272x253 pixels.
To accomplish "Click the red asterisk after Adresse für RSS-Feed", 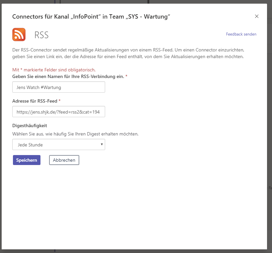I will point(60,101).
